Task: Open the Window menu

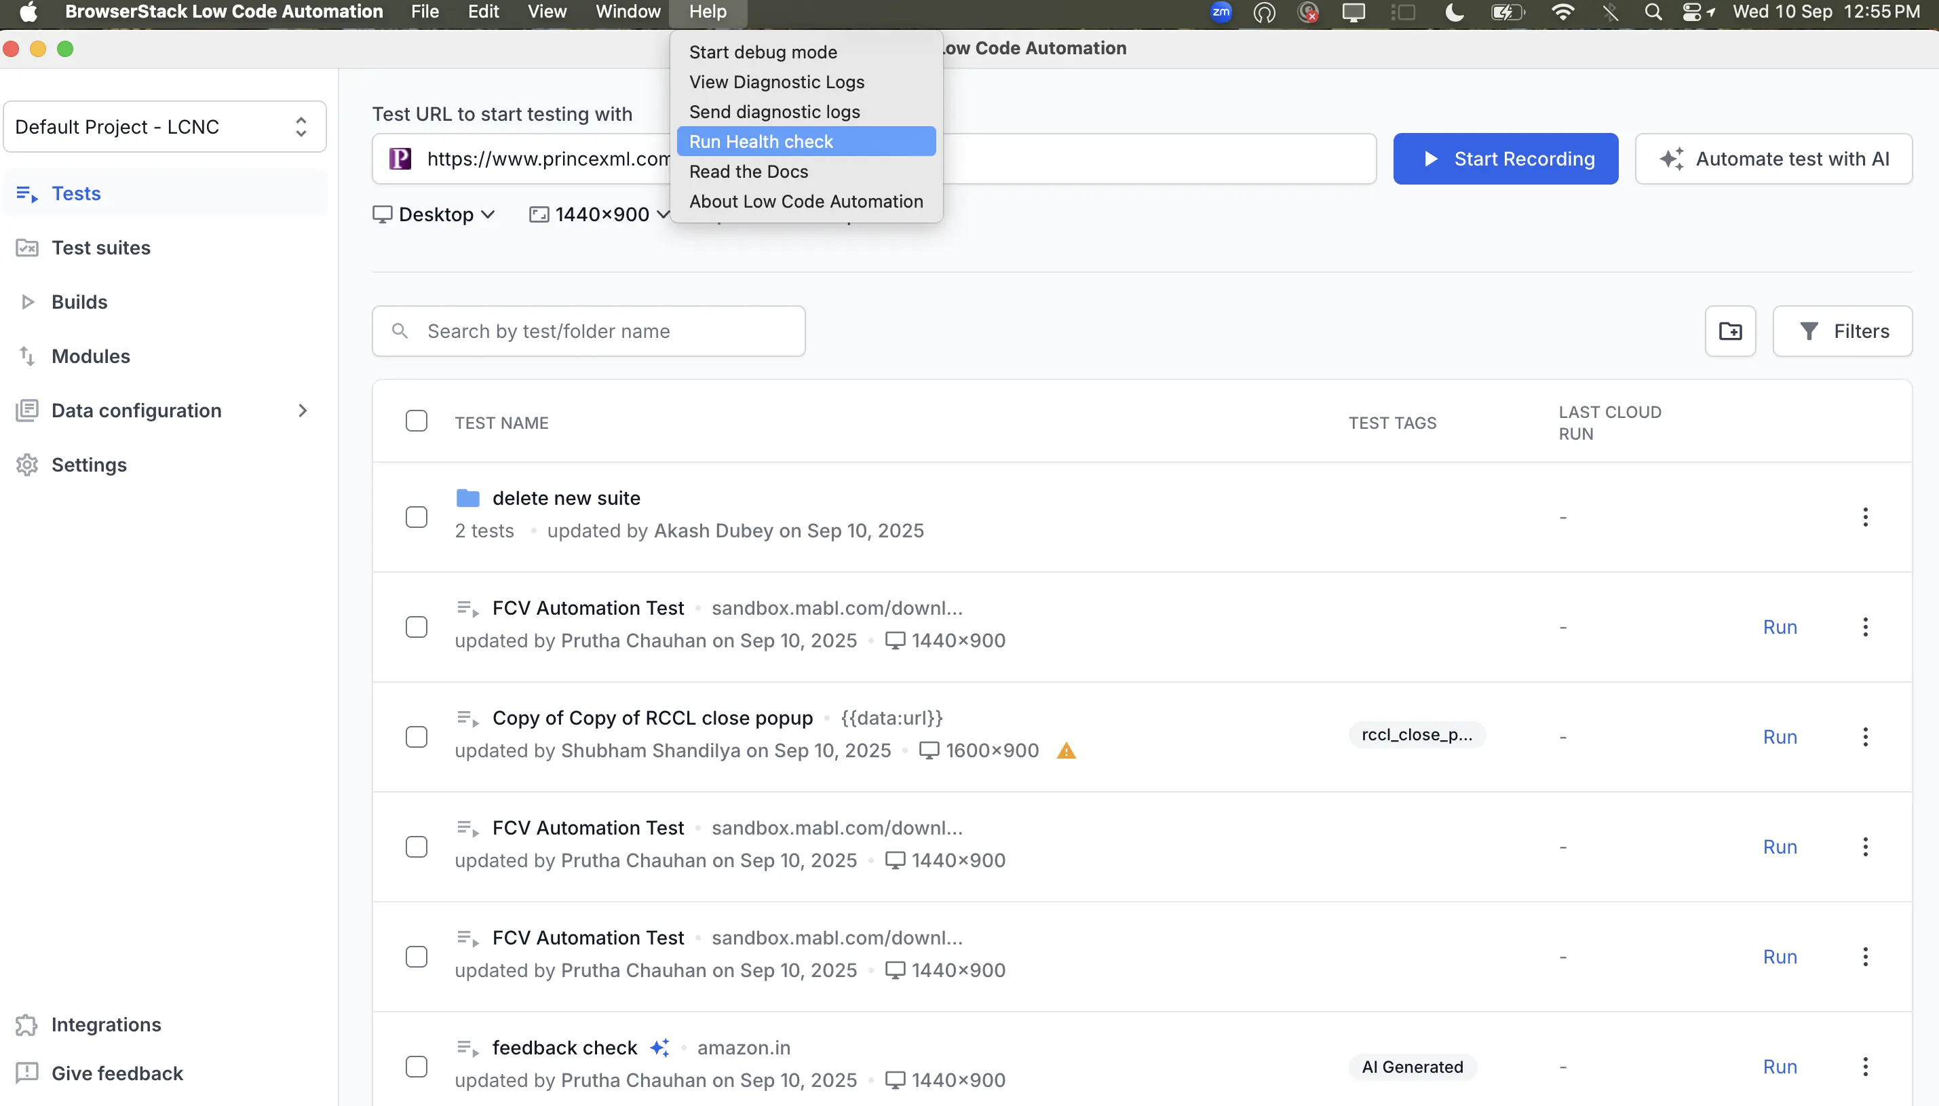Action: point(628,12)
